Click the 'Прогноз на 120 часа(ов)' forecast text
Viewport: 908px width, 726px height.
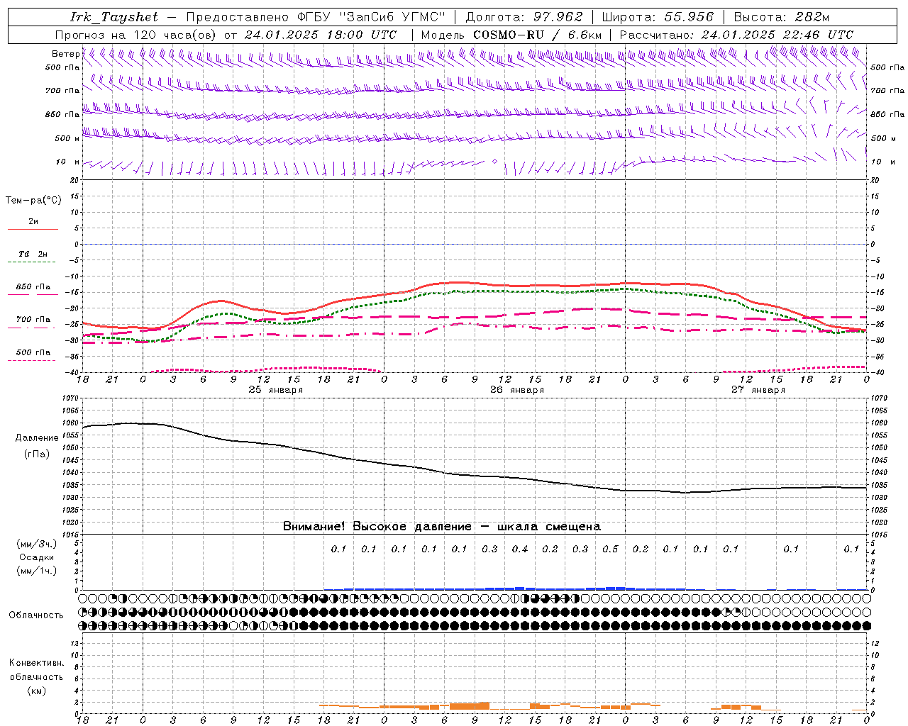point(135,35)
